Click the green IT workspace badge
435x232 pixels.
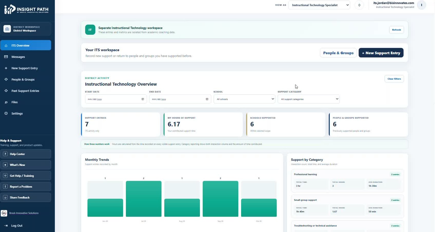tap(90, 30)
